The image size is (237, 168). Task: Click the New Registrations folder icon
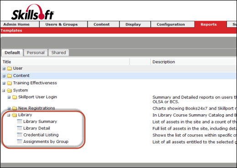coord(15,108)
